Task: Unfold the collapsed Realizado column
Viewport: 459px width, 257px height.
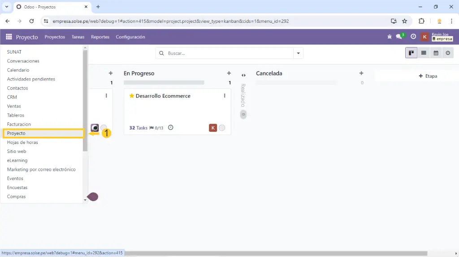Action: pyautogui.click(x=243, y=76)
